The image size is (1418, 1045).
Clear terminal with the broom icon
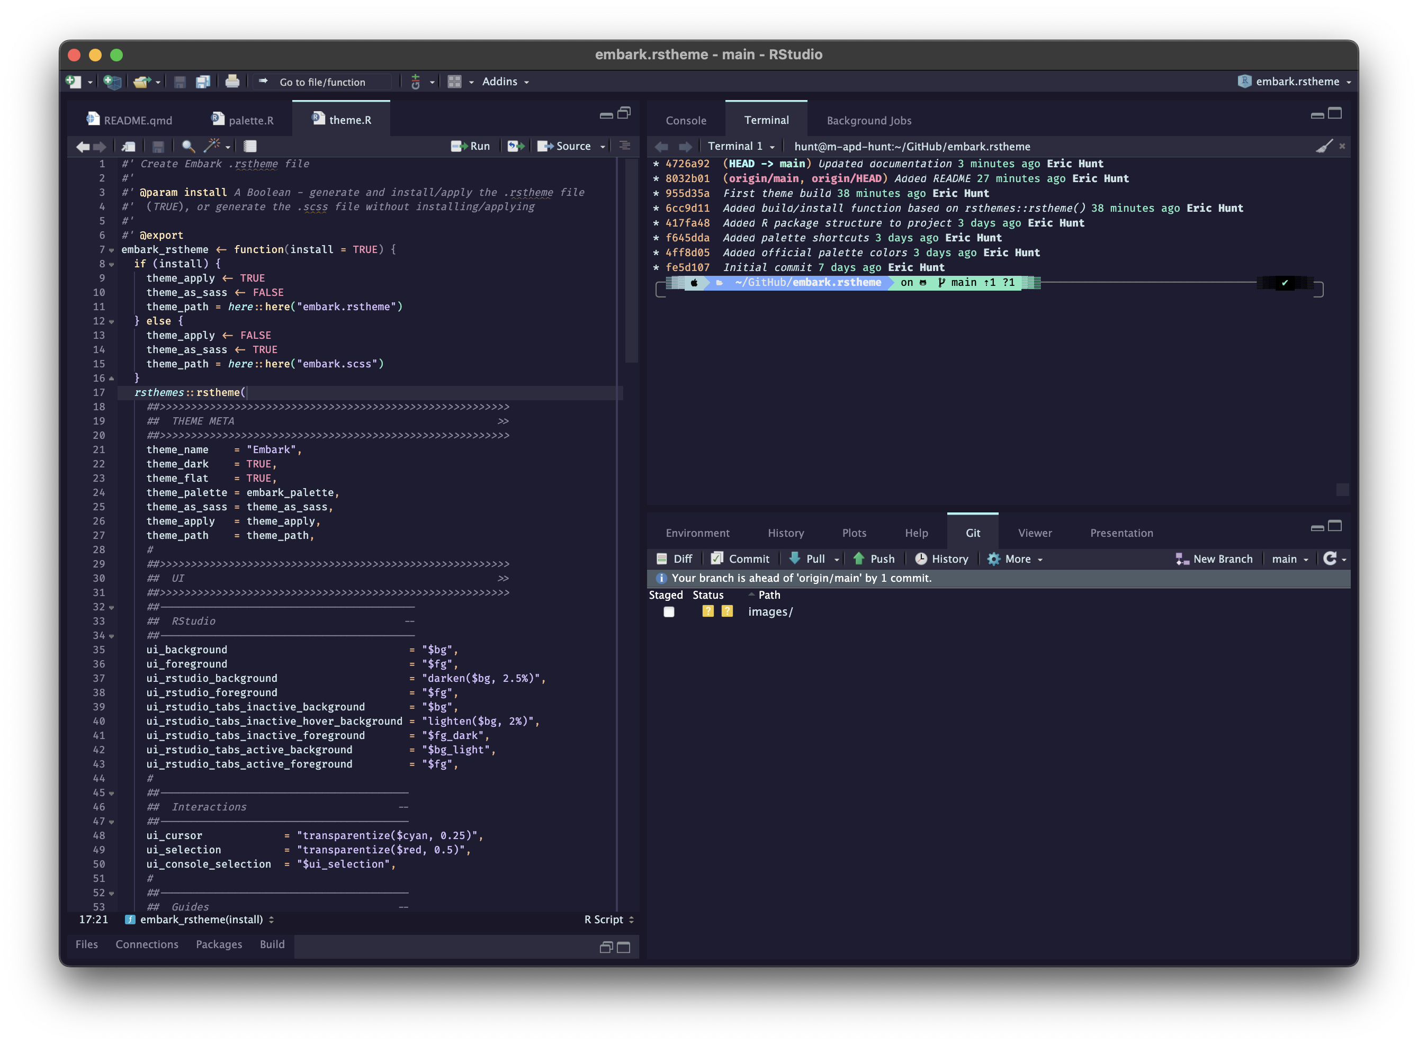pos(1324,146)
